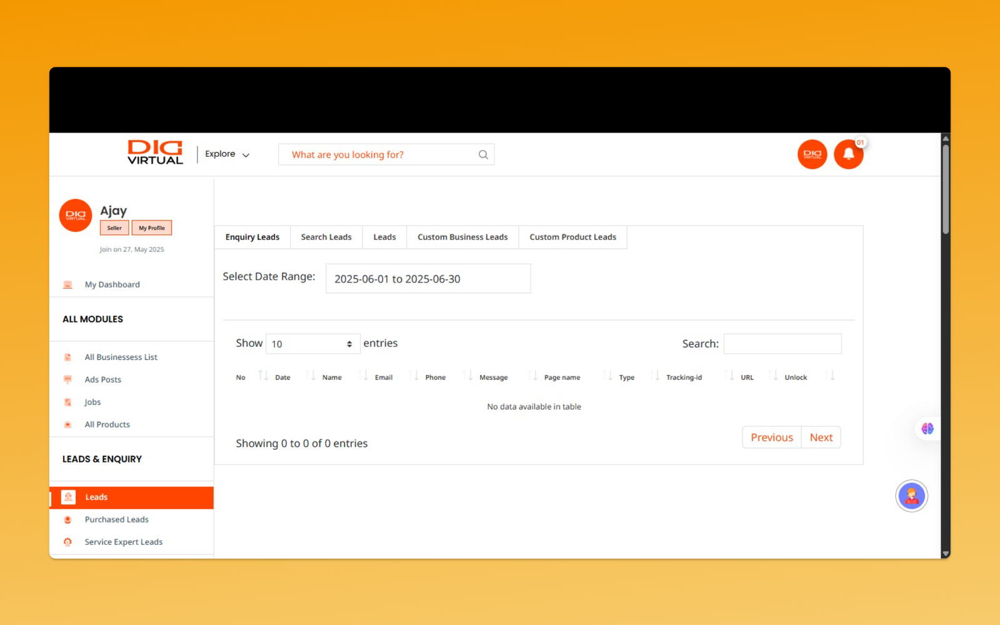Go to My Dashboard
The height and width of the screenshot is (625, 1000).
[112, 284]
